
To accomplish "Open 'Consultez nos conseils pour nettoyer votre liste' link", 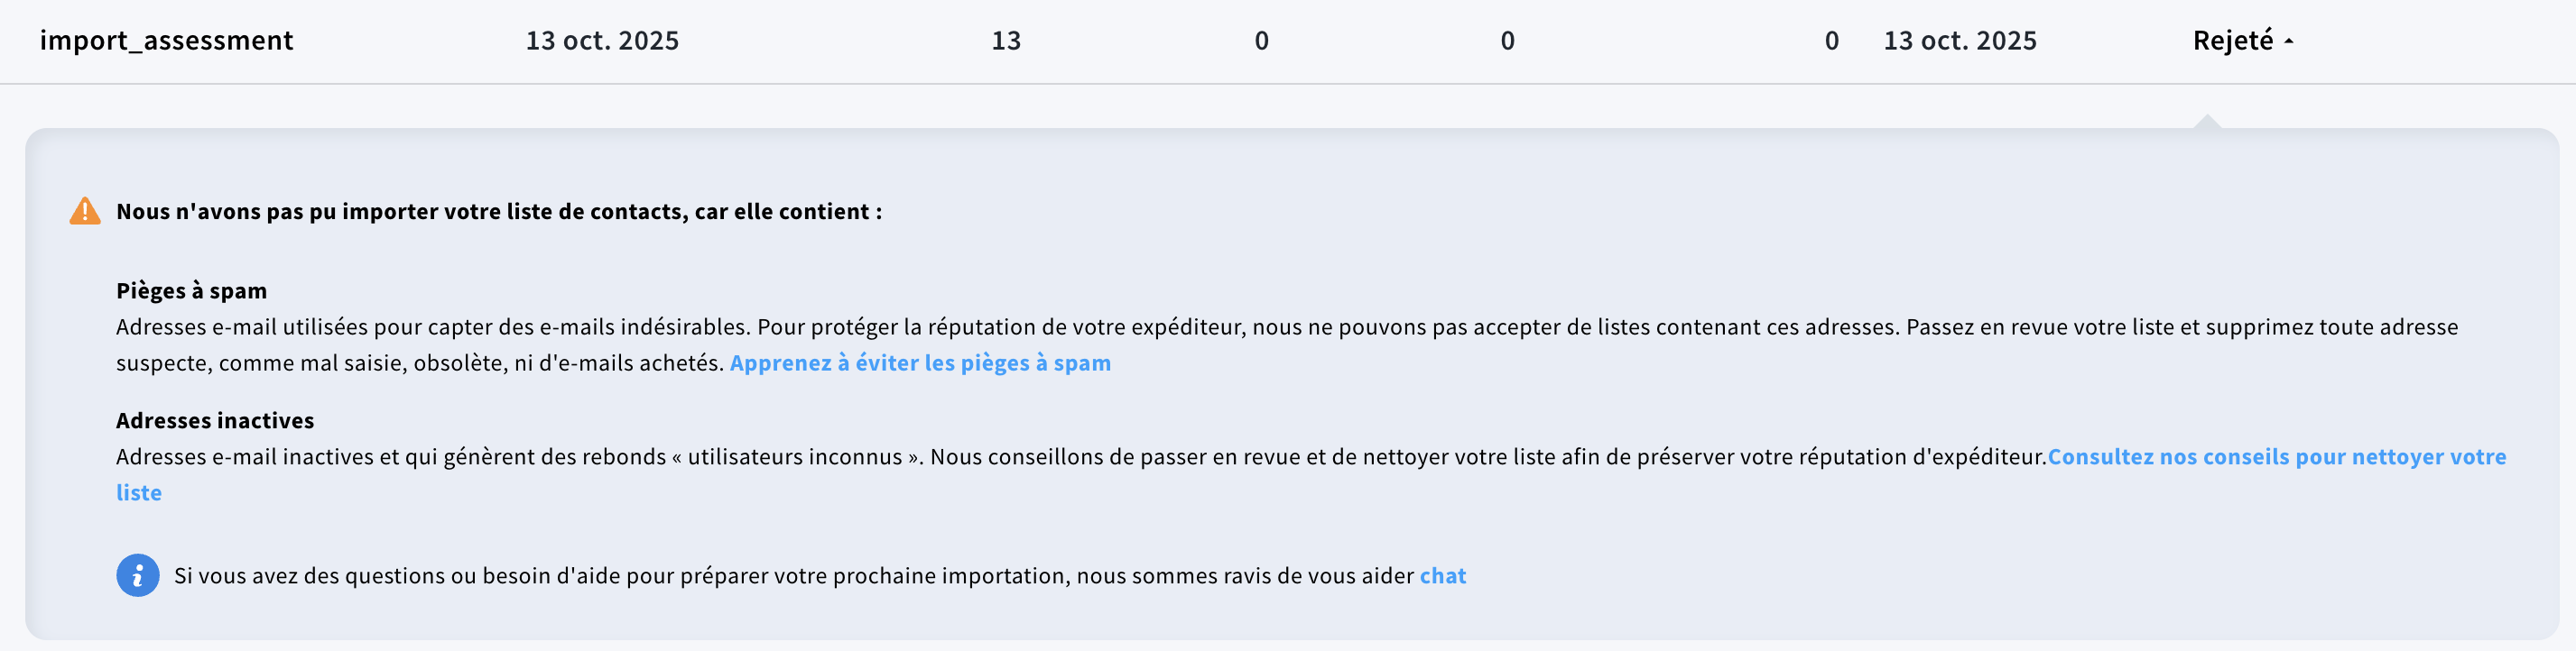I will (2276, 456).
